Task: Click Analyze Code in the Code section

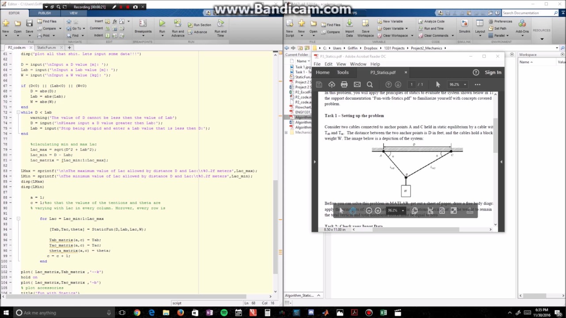Action: pyautogui.click(x=431, y=21)
